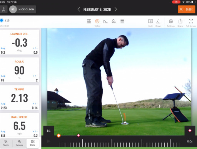Viewport: 197px width, 149px height.
Task: Open the February 6, 2020 date selector
Action: [x=97, y=10]
